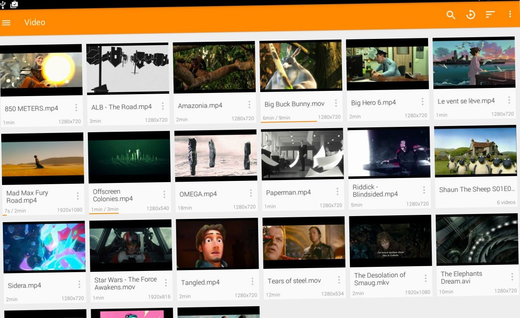Play the Tears of steel thumbnail
Viewport: 520px width, 318px height.
click(x=304, y=242)
